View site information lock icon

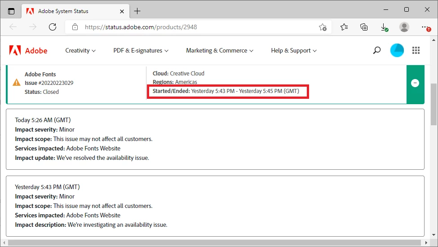point(75,27)
